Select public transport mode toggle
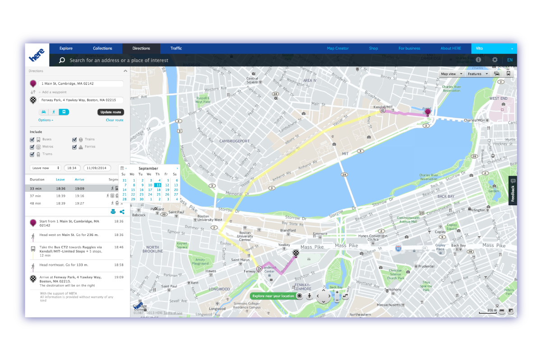This screenshot has width=542, height=361. tap(64, 112)
